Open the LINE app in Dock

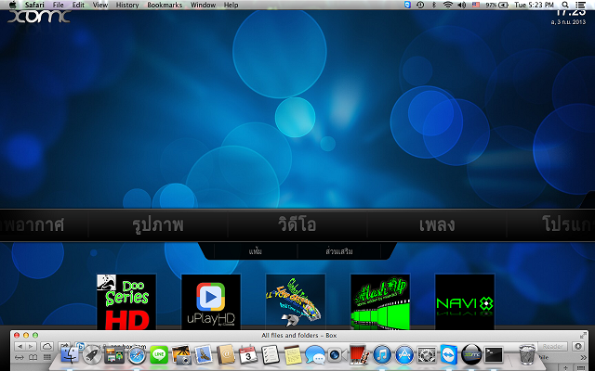[x=159, y=355]
